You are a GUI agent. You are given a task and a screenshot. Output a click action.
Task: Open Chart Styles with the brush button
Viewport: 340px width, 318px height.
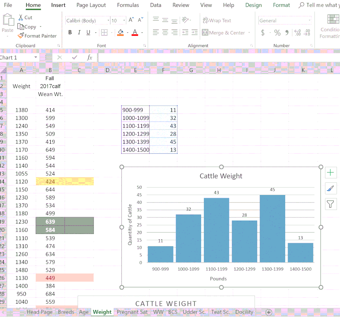click(330, 188)
